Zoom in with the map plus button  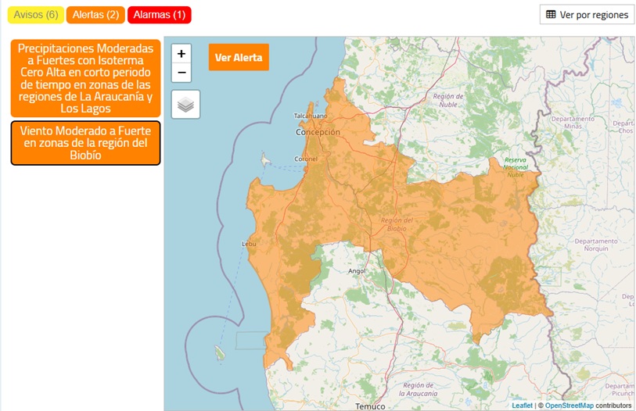coord(181,53)
